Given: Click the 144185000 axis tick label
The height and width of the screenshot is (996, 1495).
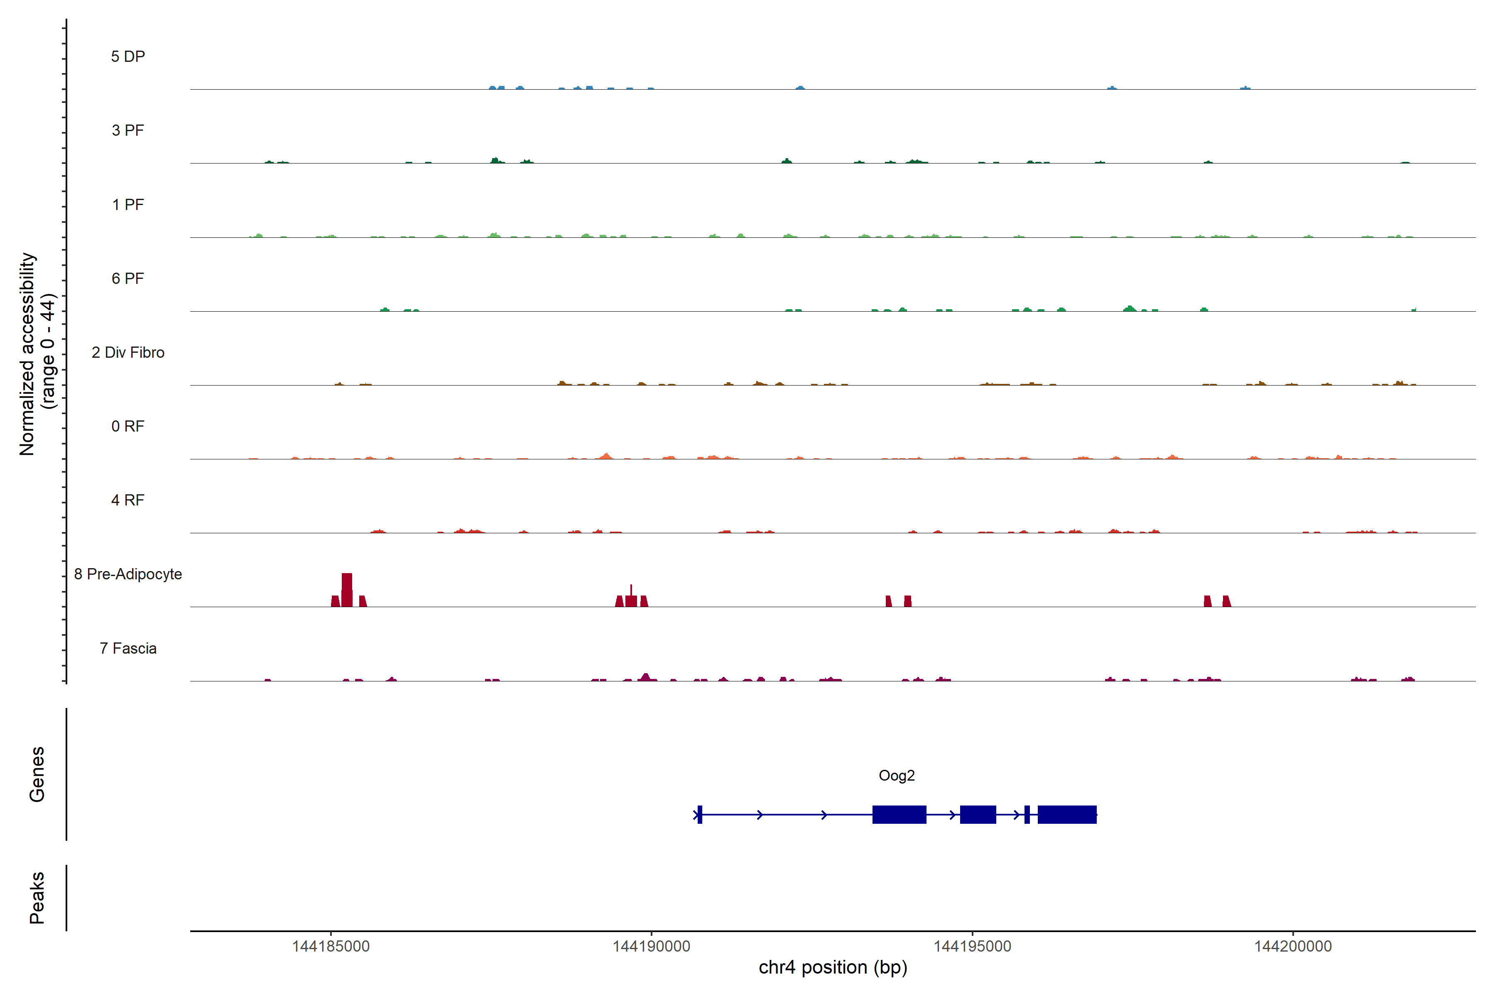Looking at the screenshot, I should [x=331, y=946].
